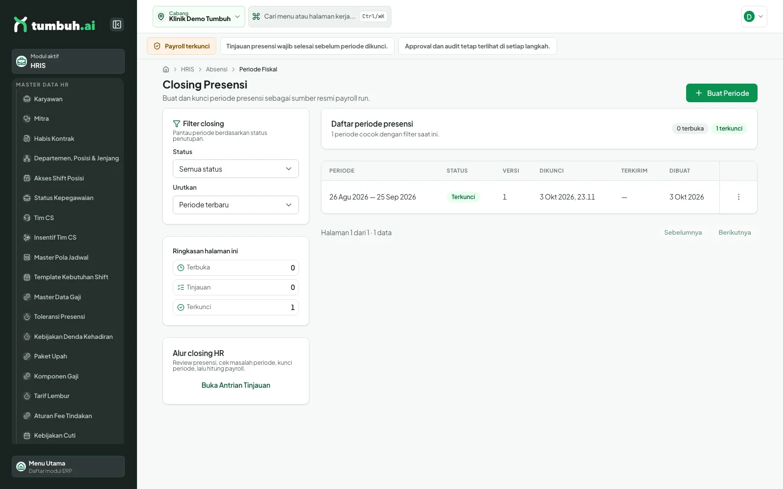Image resolution: width=783 pixels, height=489 pixels.
Task: Click the Master Pola Jadwal icon
Action: 27,258
